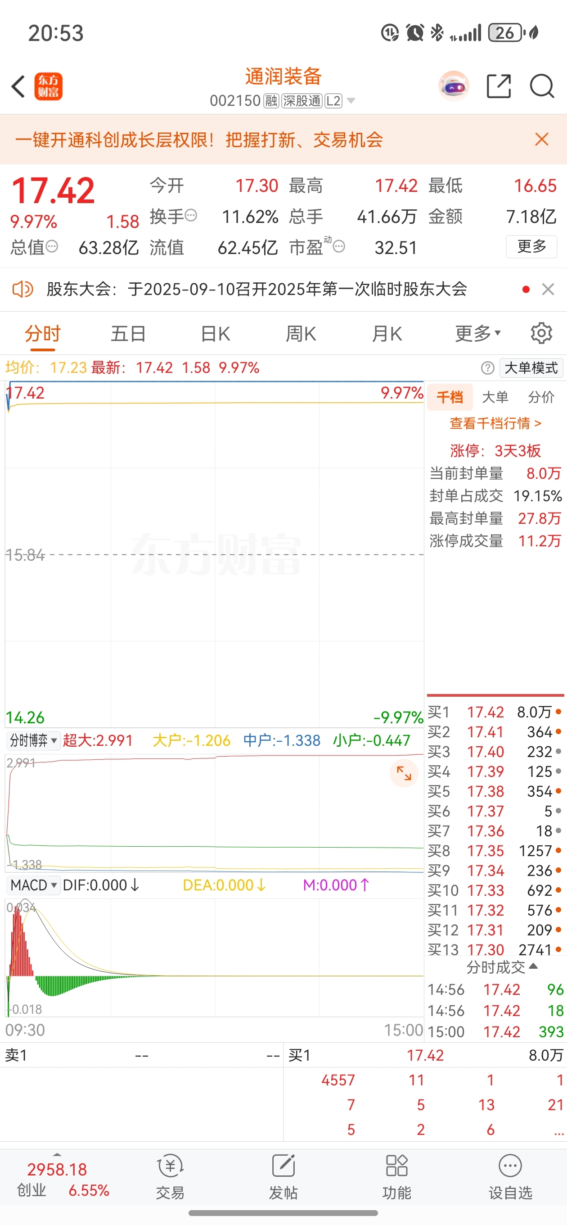Open search with the magnifier icon
The height and width of the screenshot is (1225, 567).
[542, 86]
